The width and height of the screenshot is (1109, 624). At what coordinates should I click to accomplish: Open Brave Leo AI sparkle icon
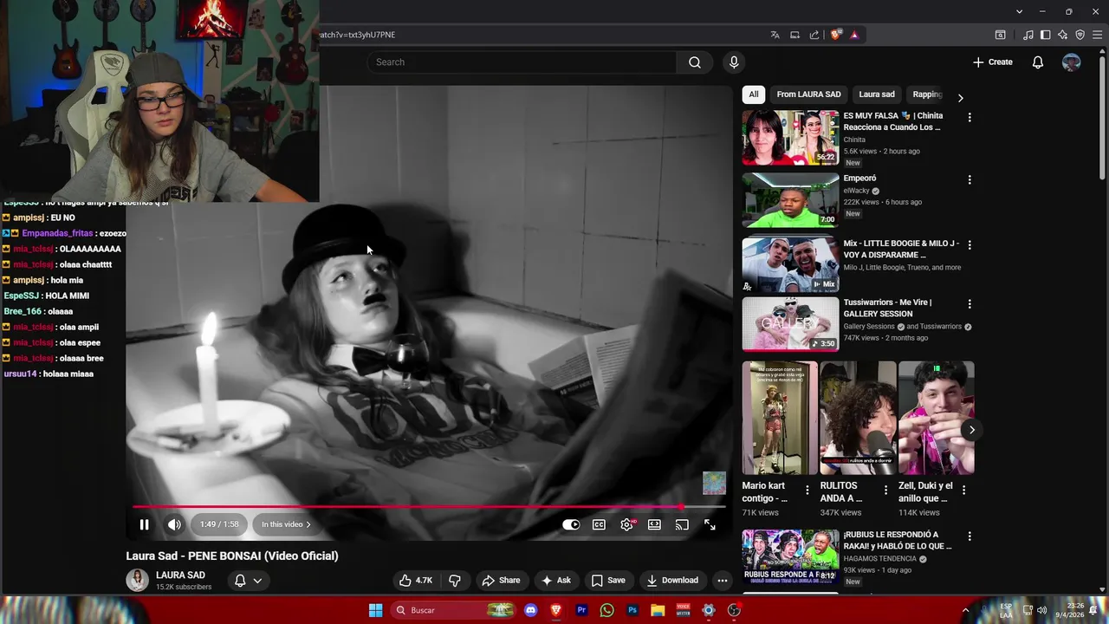[x=1063, y=35]
